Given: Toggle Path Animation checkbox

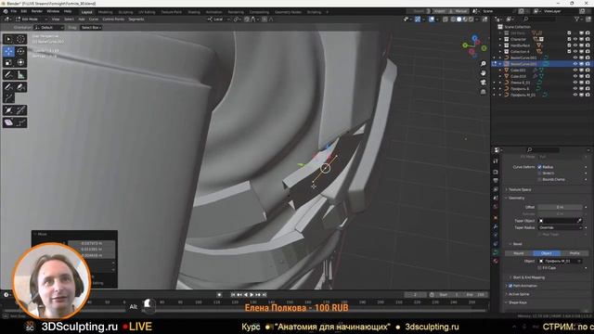Looking at the screenshot, I should pos(510,286).
